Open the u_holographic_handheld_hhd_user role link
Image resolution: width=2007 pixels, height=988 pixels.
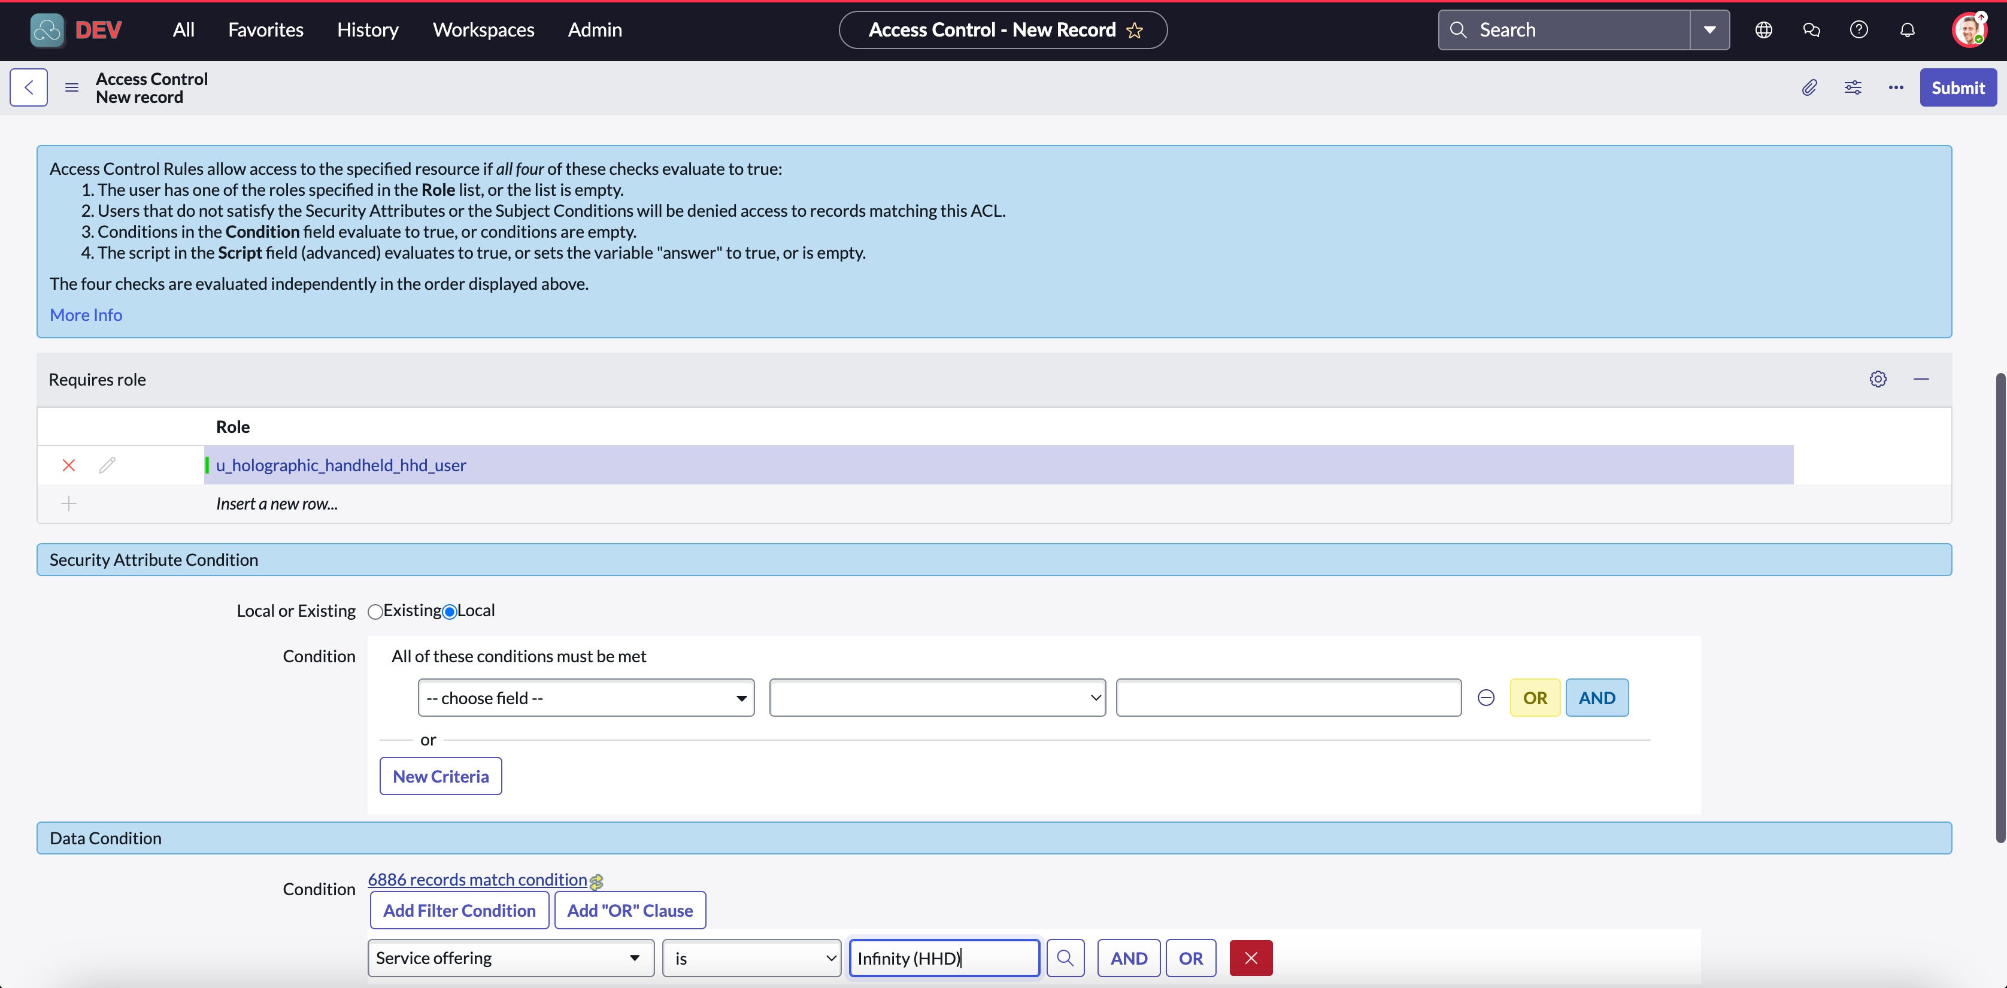[341, 465]
